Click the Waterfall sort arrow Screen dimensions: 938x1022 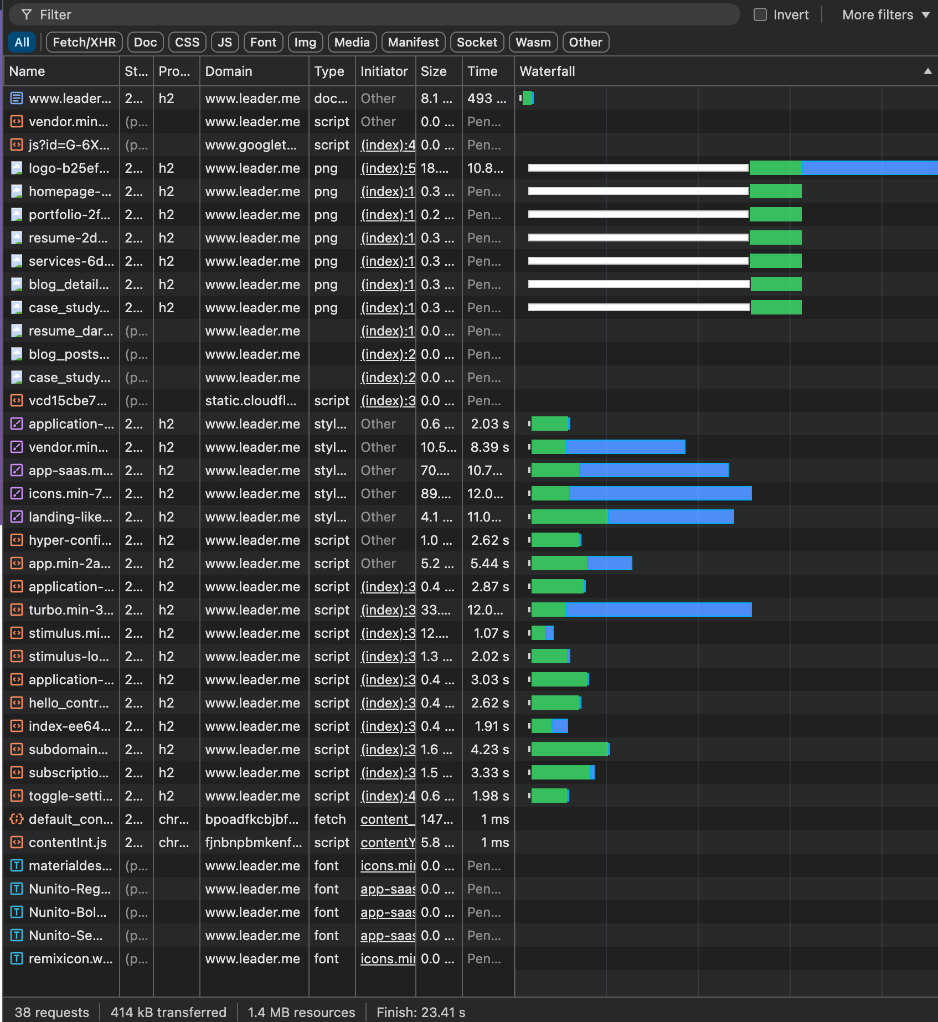point(927,71)
